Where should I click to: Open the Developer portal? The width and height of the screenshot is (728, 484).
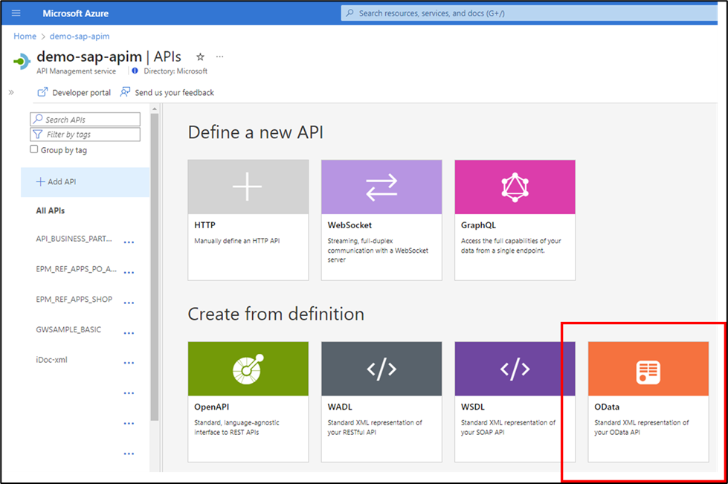(74, 92)
